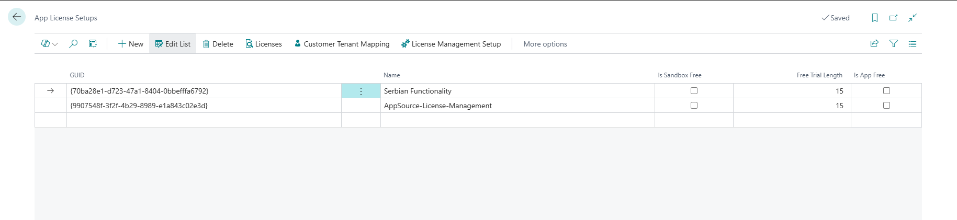The width and height of the screenshot is (957, 220).
Task: Open the list layout options icon
Action: click(x=913, y=44)
